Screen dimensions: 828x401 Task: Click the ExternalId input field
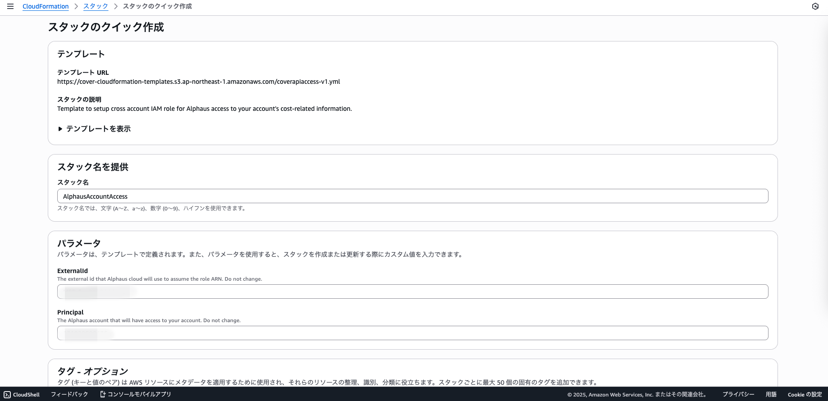pyautogui.click(x=412, y=292)
